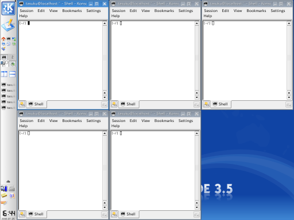The image size is (294, 220).
Task: Switch to virtual desktop 1 in the pager
Action: click(x=4, y=57)
